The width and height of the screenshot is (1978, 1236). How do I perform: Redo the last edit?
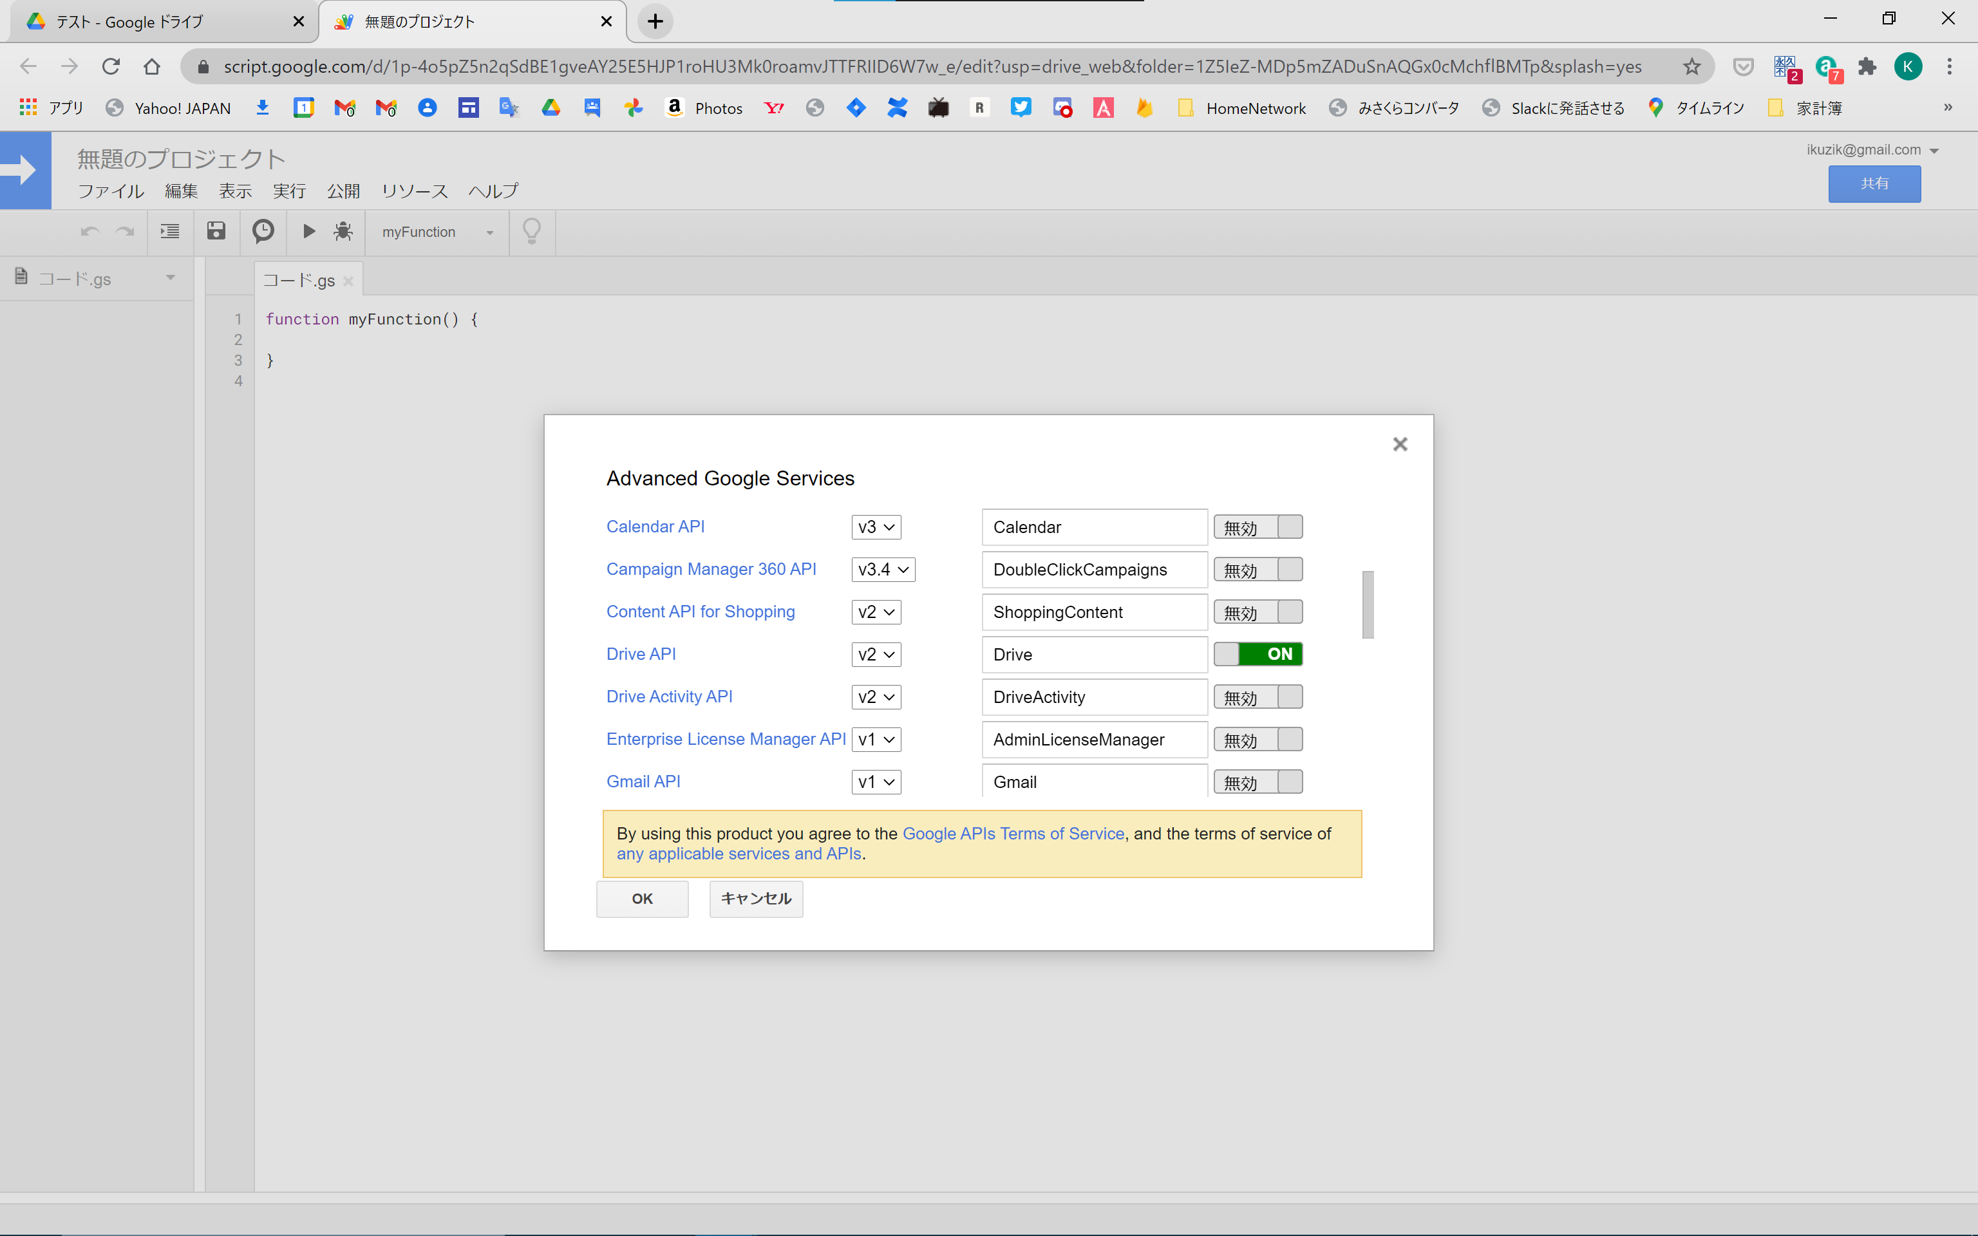coord(125,231)
